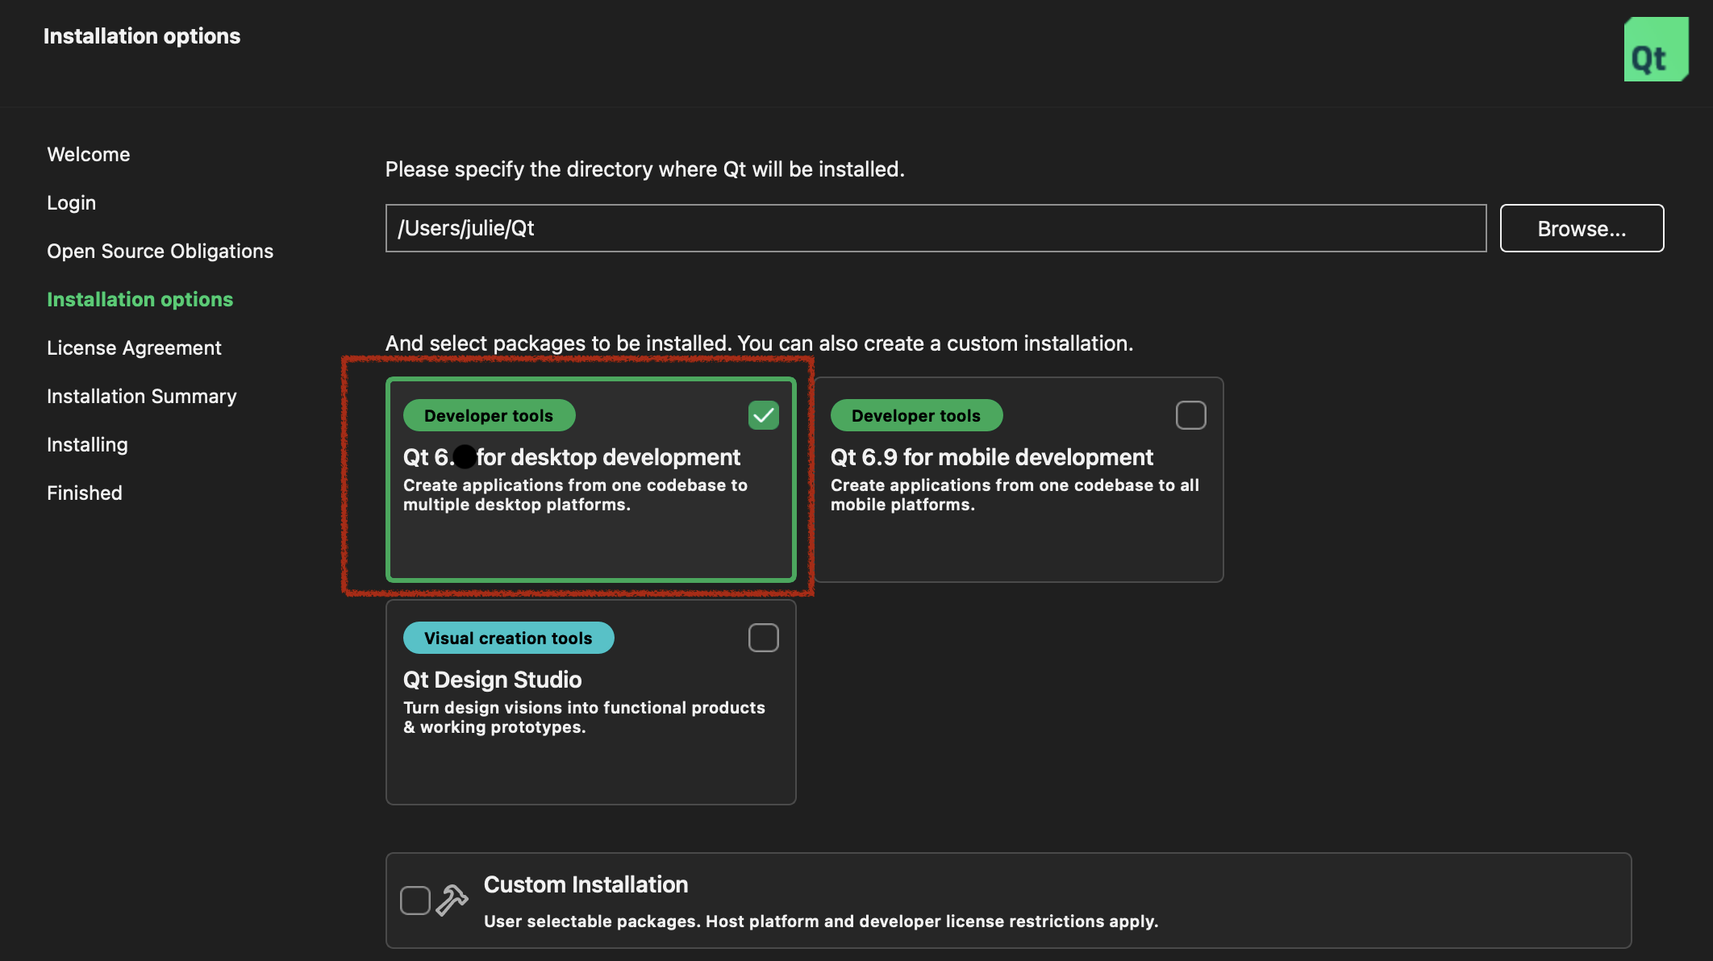Click inside the /Users/julie/Qt directory field

pos(936,228)
